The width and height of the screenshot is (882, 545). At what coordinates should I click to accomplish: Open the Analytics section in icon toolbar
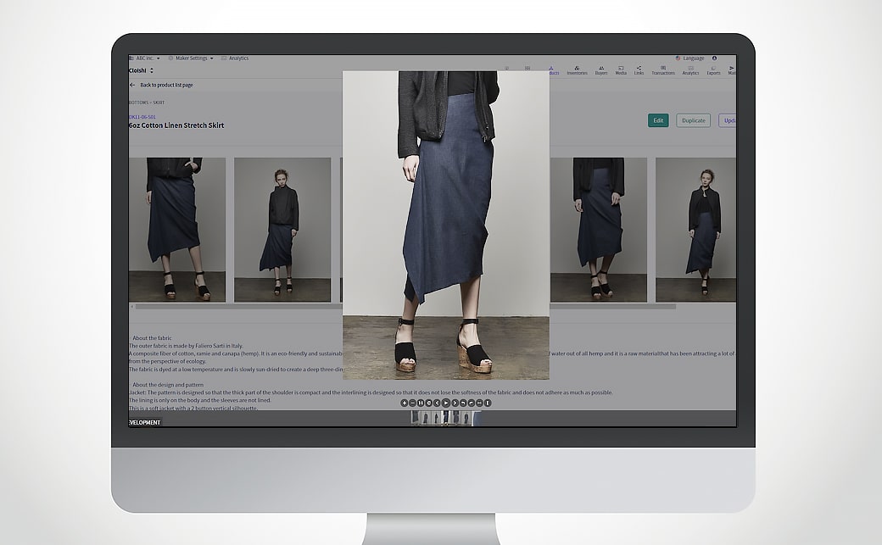[690, 70]
